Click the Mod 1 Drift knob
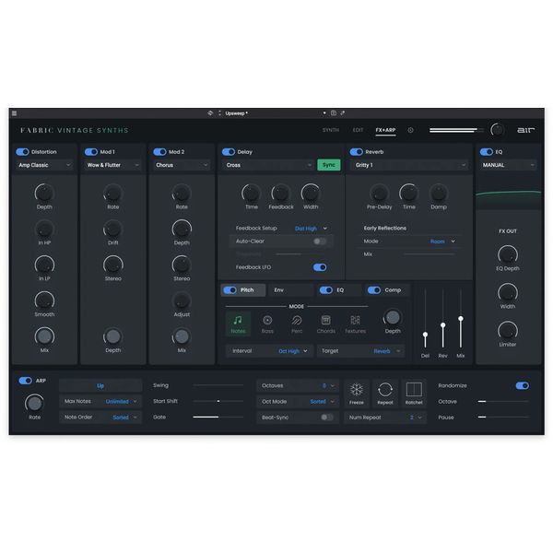The width and height of the screenshot is (553, 553). [112, 229]
